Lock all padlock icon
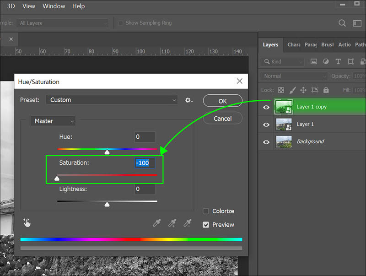Image resolution: width=366 pixels, height=276 pixels. 326,90
